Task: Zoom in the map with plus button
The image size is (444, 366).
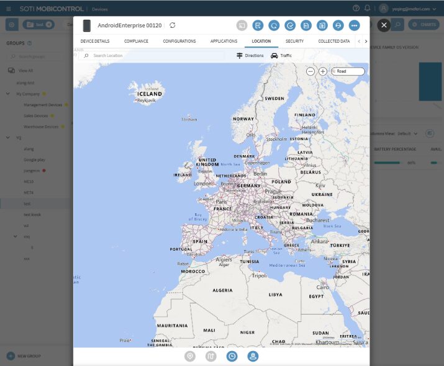Action: click(323, 71)
